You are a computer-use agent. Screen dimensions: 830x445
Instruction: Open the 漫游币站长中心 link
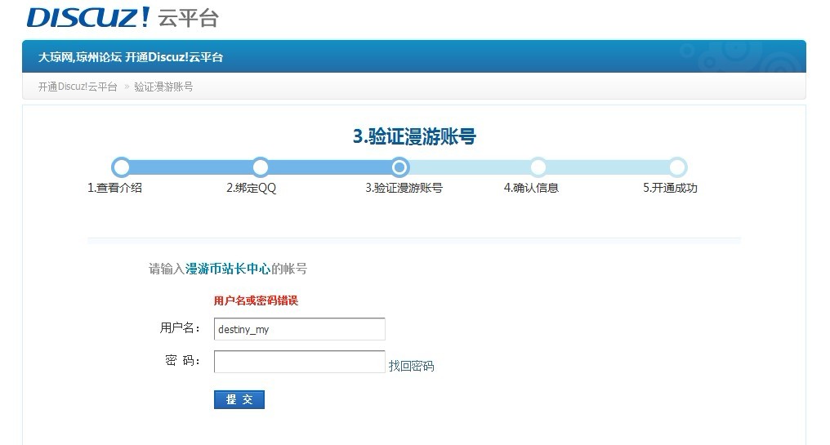228,269
